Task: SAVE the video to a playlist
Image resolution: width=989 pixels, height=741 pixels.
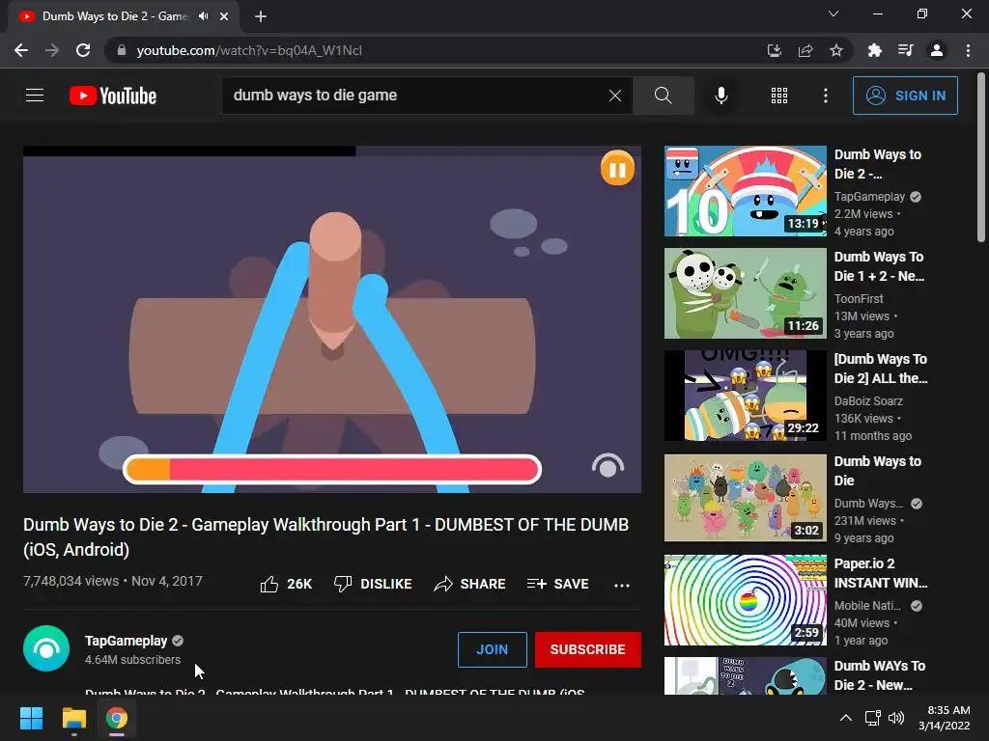Action: [x=557, y=584]
